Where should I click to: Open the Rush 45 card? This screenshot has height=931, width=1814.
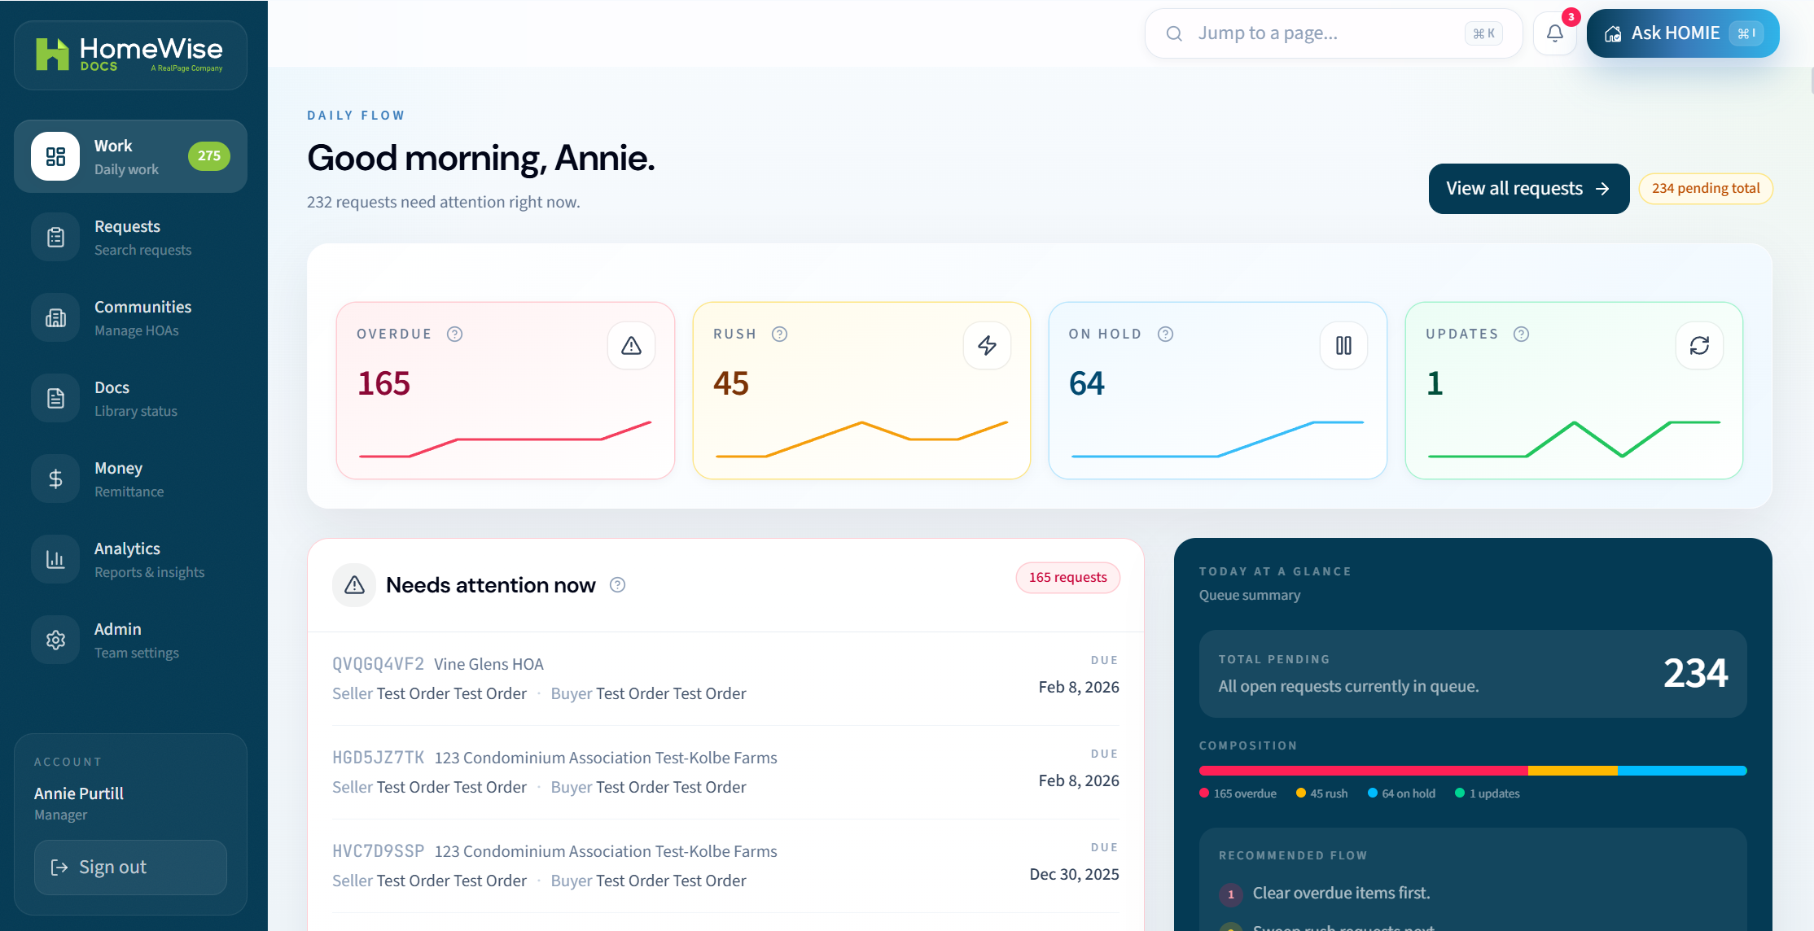(x=861, y=391)
